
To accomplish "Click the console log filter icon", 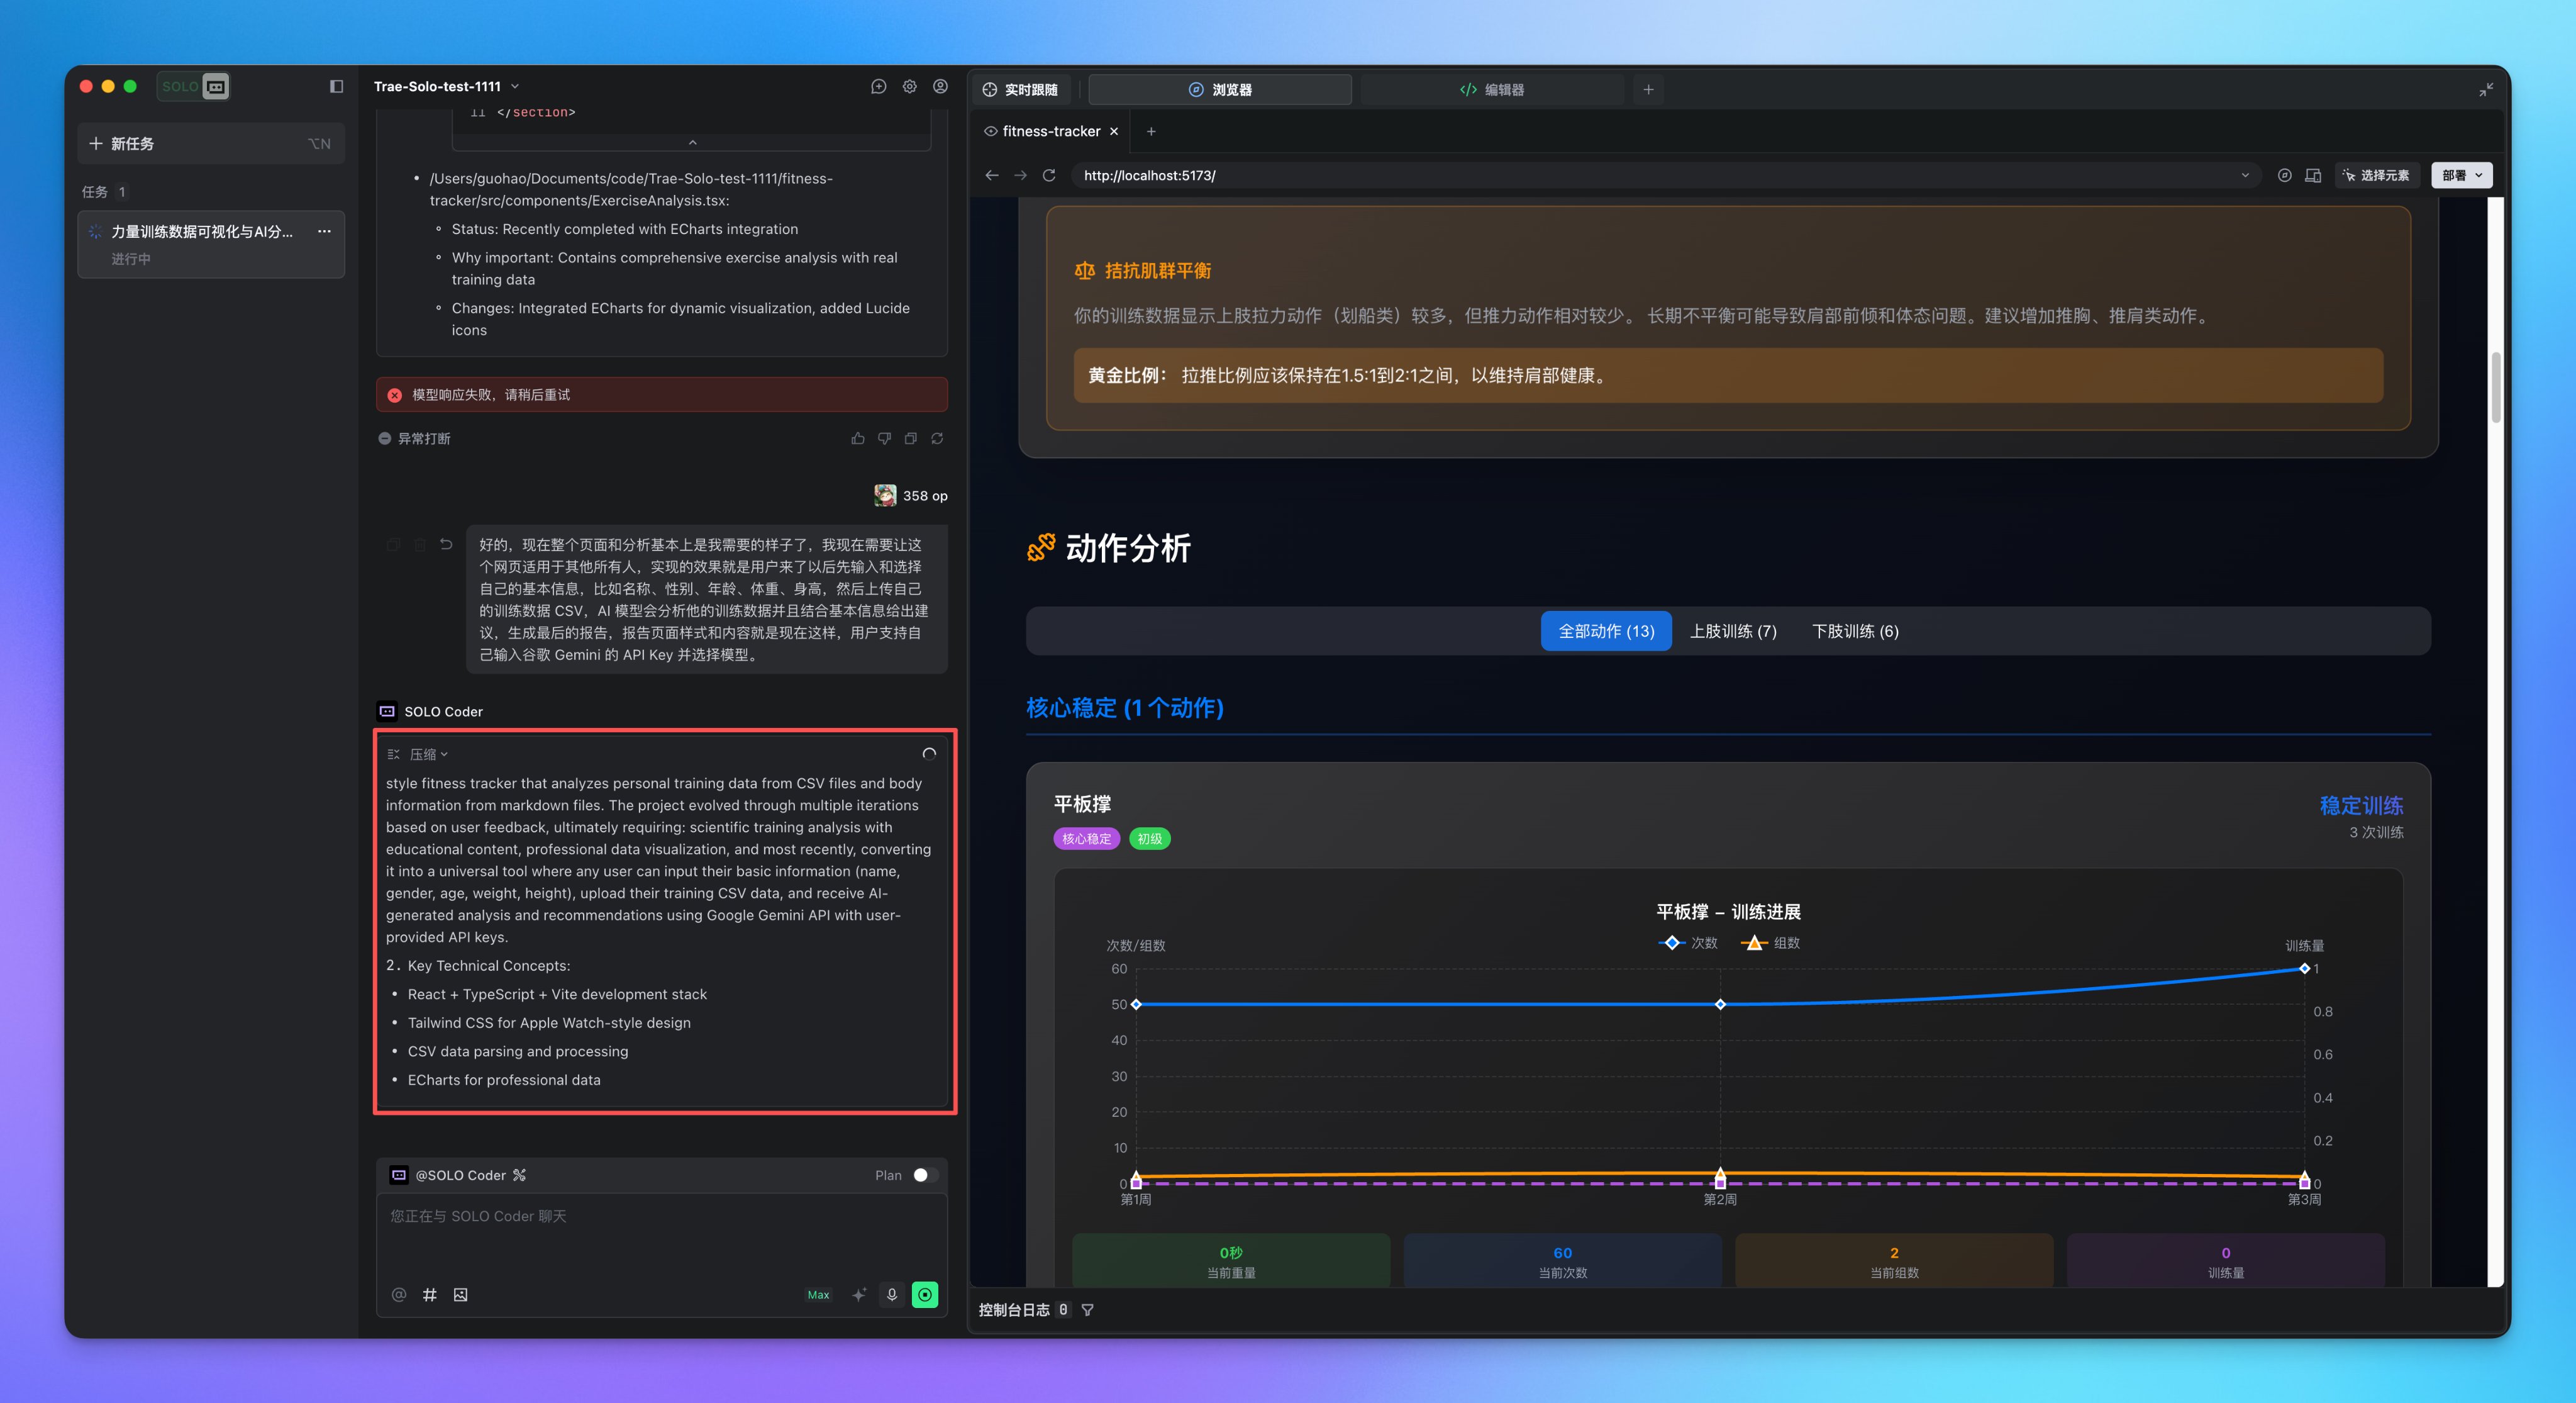I will point(1088,1310).
